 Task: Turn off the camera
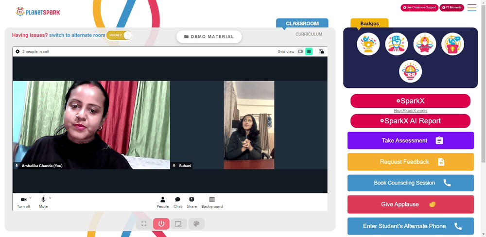pos(23,202)
